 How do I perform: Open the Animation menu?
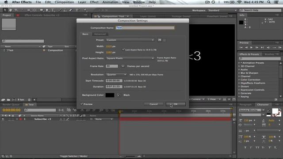(110, 2)
